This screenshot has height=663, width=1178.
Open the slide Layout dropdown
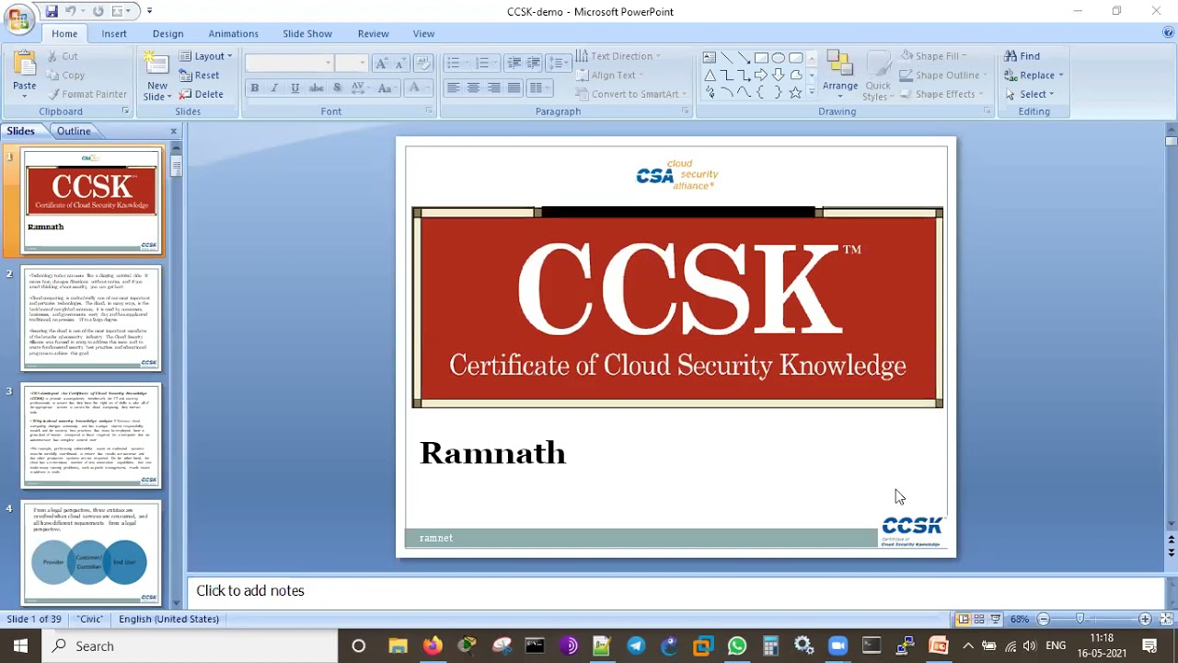[206, 56]
